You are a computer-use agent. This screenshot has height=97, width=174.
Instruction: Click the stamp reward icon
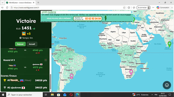tap(24, 34)
